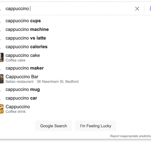Click inside the search field after 'cappuccino'
The height and width of the screenshot is (142, 151).
75,9
